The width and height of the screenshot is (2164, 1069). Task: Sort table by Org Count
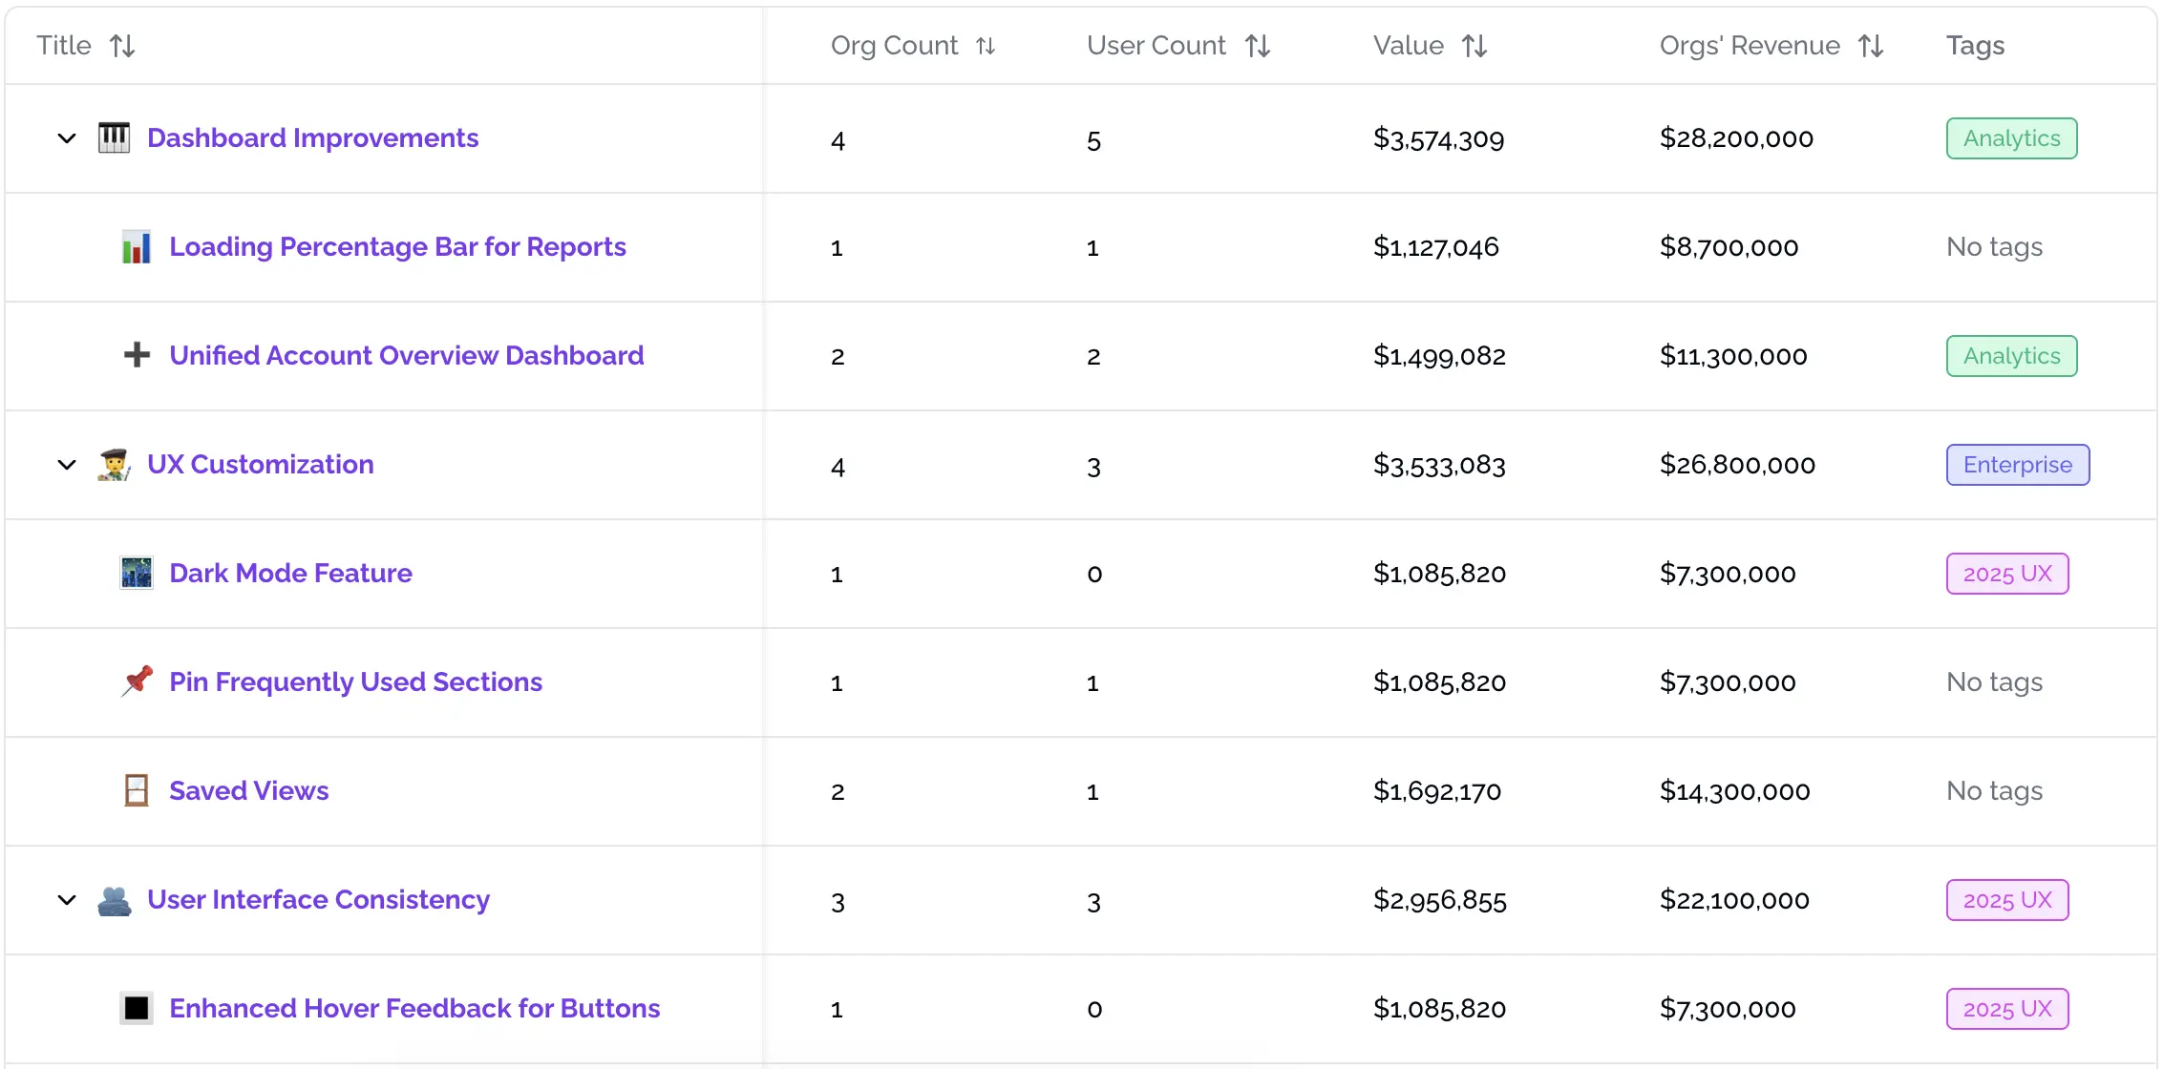coord(986,46)
